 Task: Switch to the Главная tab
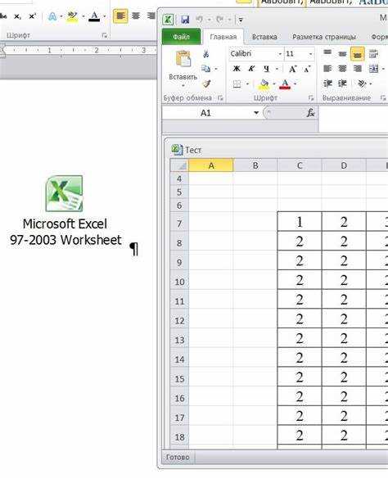[x=223, y=37]
